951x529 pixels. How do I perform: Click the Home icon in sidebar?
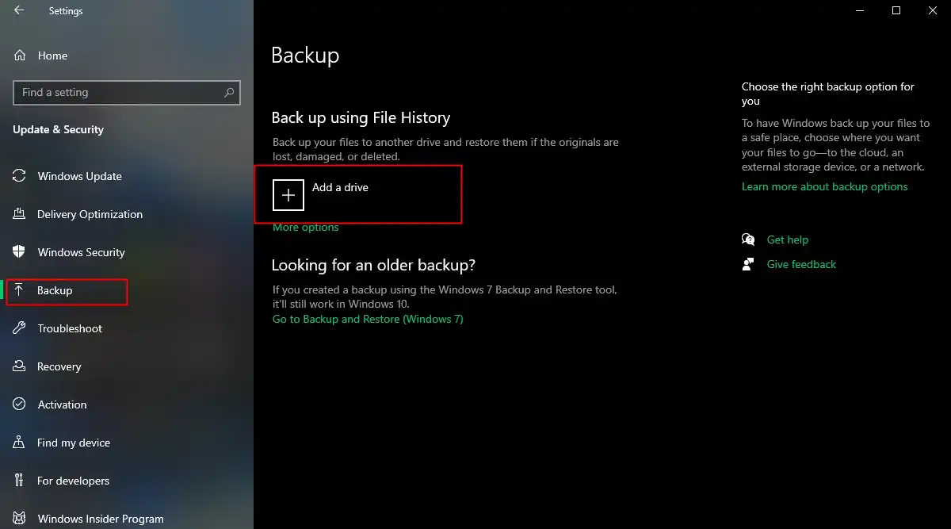click(x=20, y=56)
